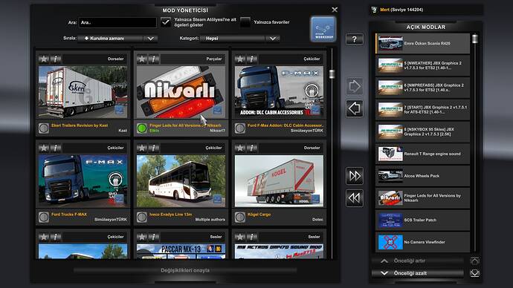
Task: Show info for Finger Leds mod
Action: coord(153,59)
